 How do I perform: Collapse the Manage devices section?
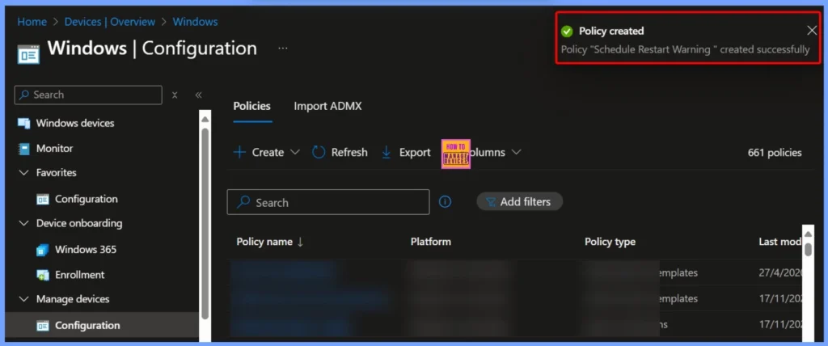[x=23, y=299]
